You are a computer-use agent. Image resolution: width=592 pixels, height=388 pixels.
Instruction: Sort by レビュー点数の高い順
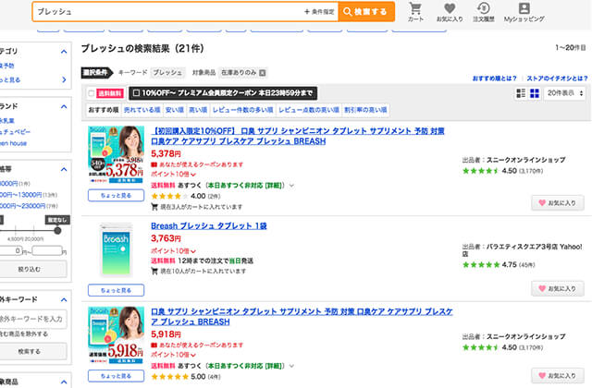[x=309, y=110]
